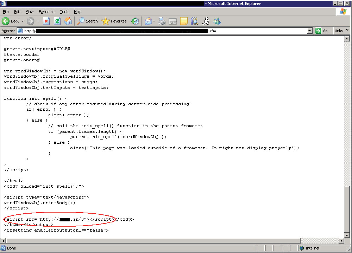
Task: Click the text 'function init_spell() {'
Action: tap(36, 98)
